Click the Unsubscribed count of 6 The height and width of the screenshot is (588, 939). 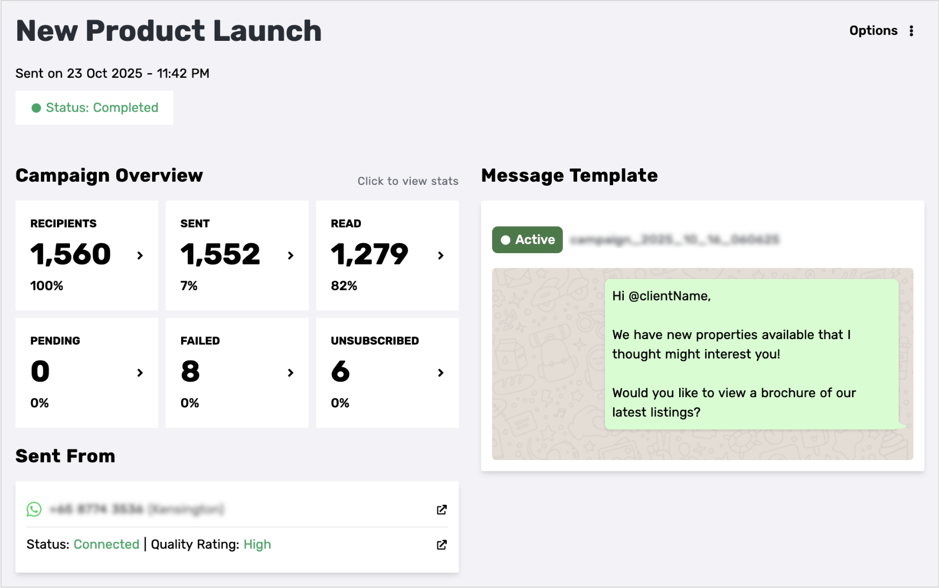tap(340, 371)
